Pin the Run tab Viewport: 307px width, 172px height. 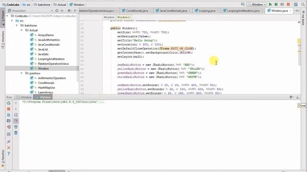point(9,141)
